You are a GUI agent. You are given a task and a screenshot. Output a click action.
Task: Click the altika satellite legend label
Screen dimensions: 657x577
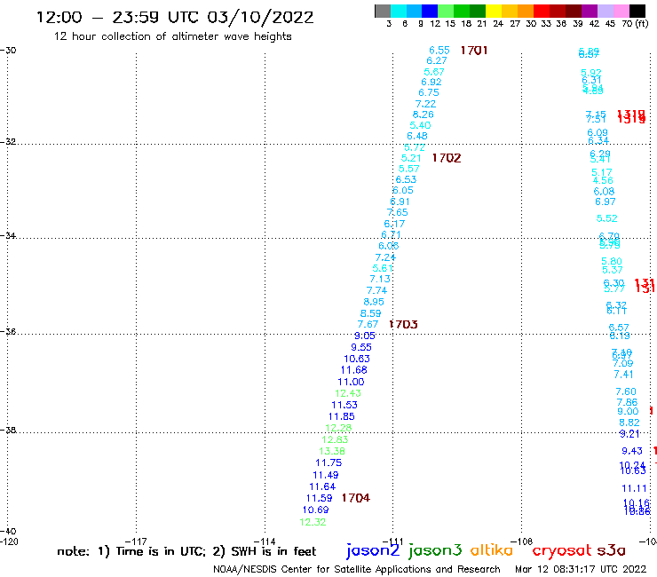[x=491, y=549]
